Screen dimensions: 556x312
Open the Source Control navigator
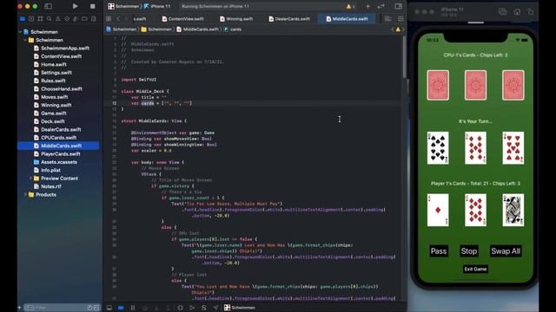tap(31, 19)
